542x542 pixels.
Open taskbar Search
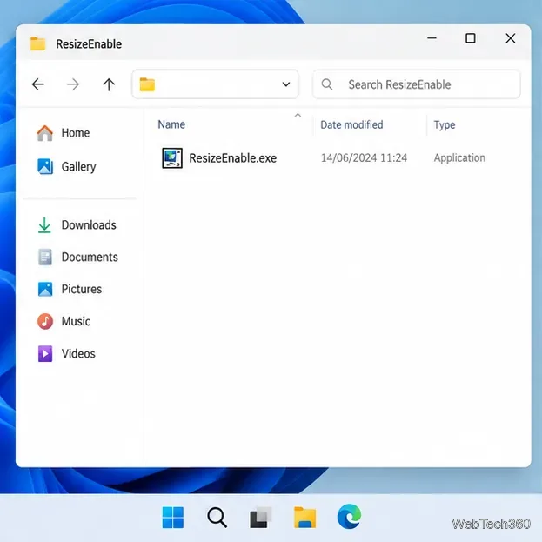217,518
